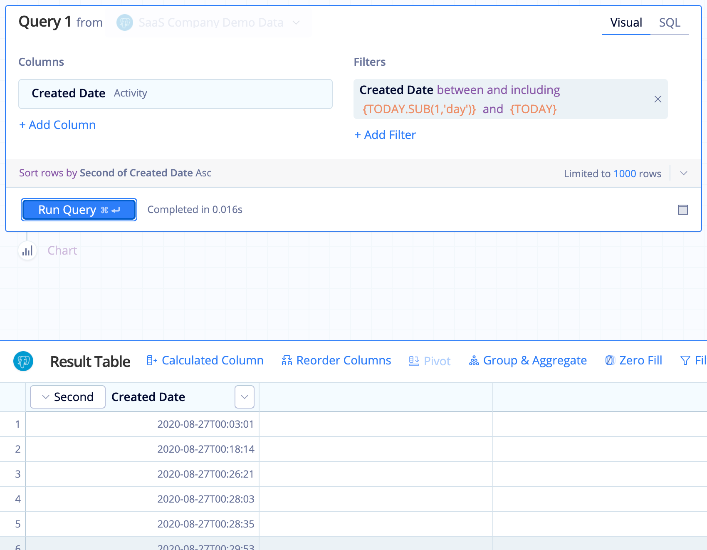Click the Pivot option
Image resolution: width=707 pixels, height=550 pixels.
pos(430,361)
